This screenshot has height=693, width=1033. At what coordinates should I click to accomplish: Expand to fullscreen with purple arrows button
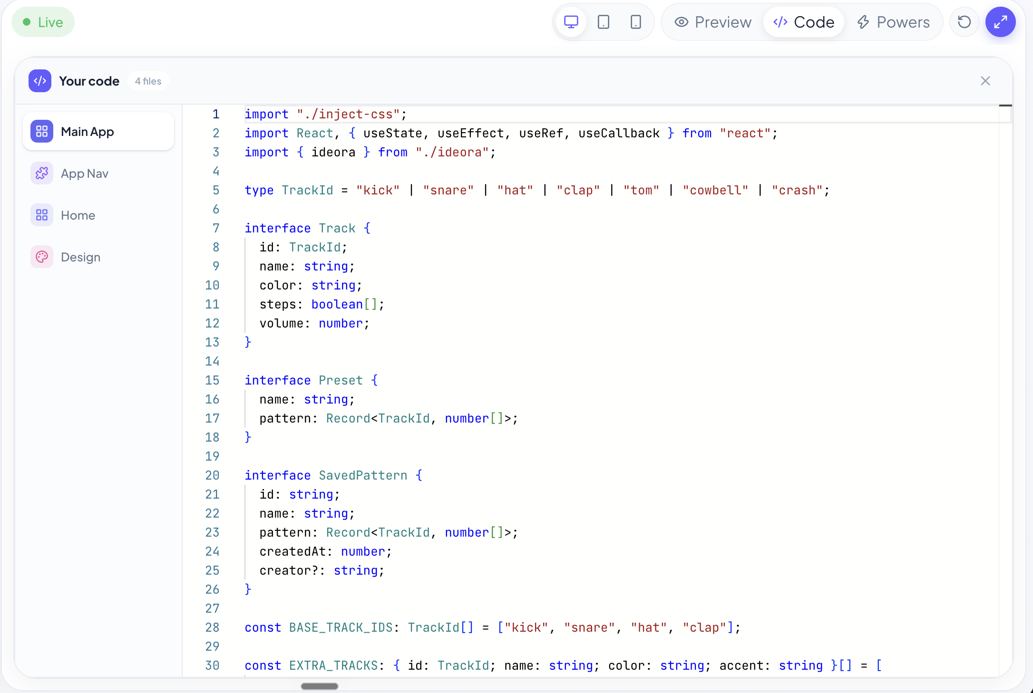(1000, 22)
